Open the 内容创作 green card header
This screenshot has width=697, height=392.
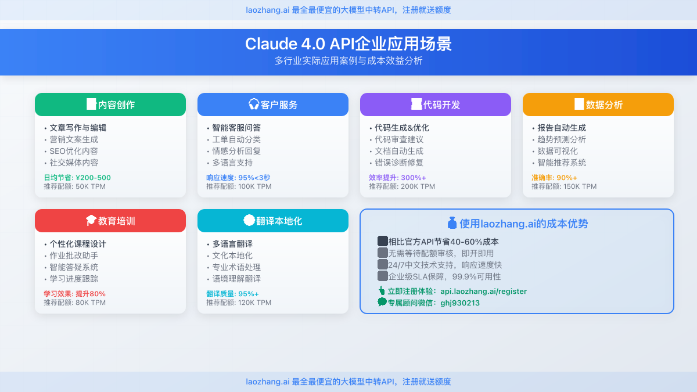click(x=110, y=105)
